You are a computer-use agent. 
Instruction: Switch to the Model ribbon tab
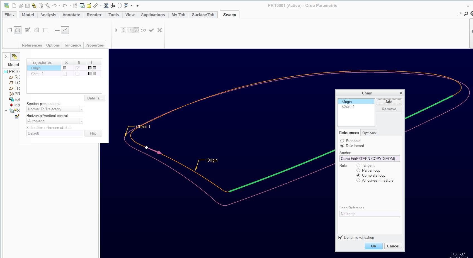[28, 15]
